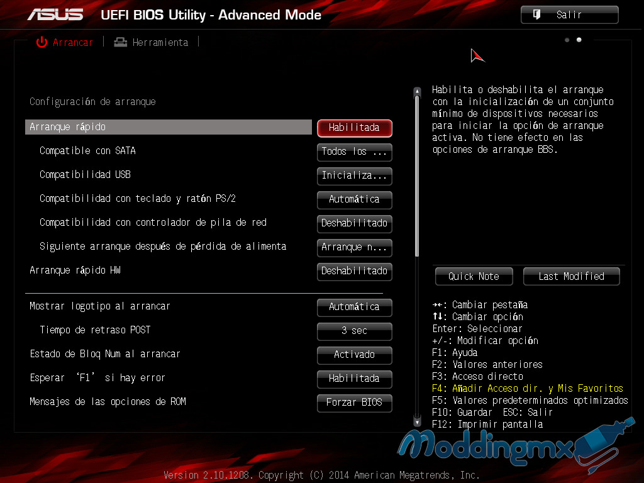The image size is (644, 483).
Task: Open Compatibilidad USB option dropdown
Action: point(355,175)
